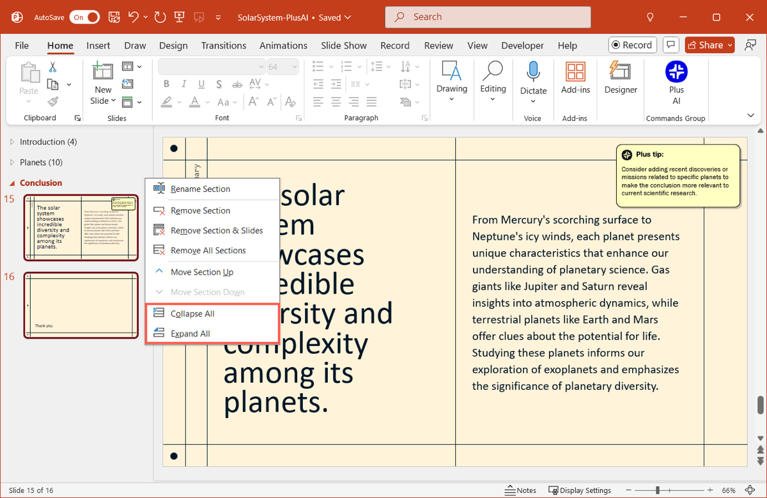Screen dimensions: 767x498
Task: Click the Comments icon beside Record
Action: pos(670,45)
